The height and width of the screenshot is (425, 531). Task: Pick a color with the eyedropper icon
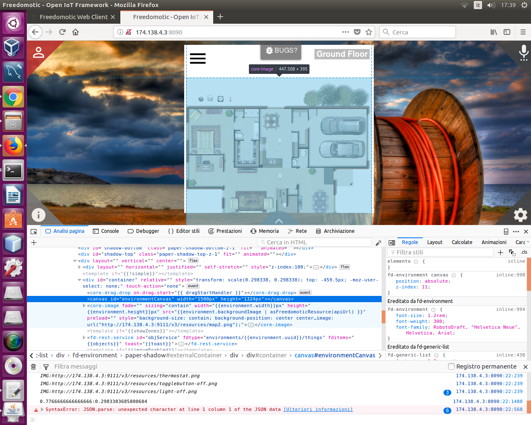(378, 242)
